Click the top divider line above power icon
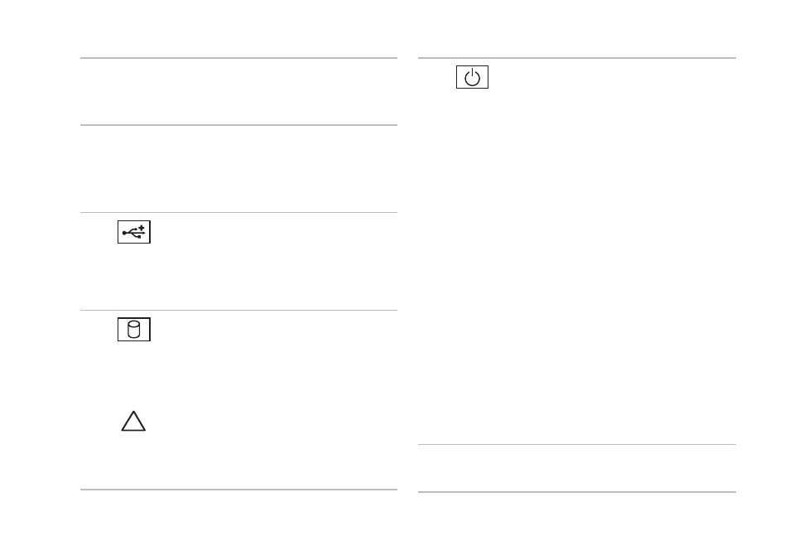The height and width of the screenshot is (560, 789). pos(577,58)
